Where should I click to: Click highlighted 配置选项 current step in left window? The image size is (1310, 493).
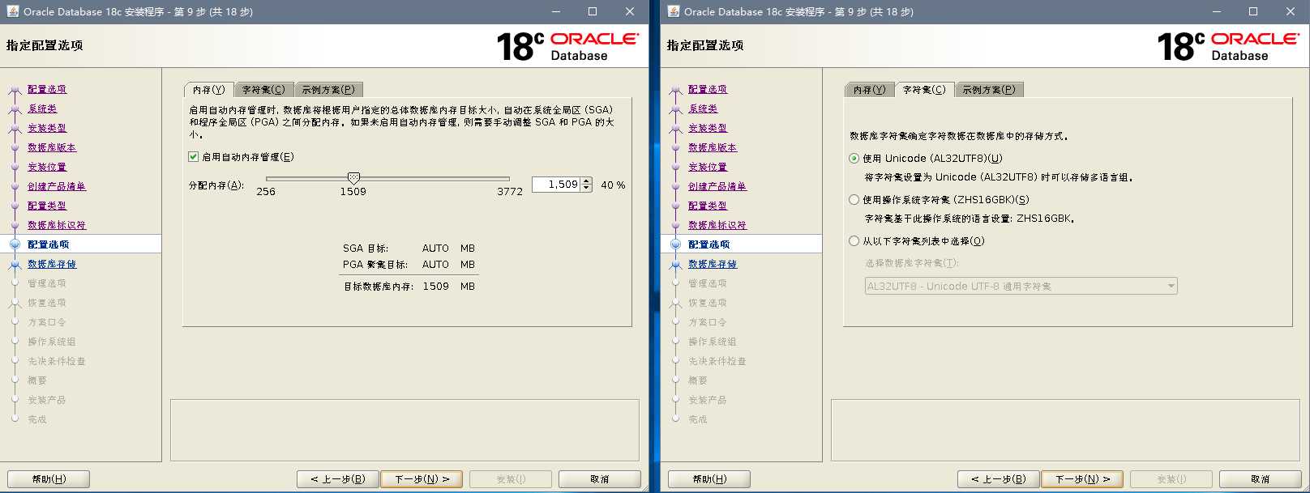[x=49, y=244]
